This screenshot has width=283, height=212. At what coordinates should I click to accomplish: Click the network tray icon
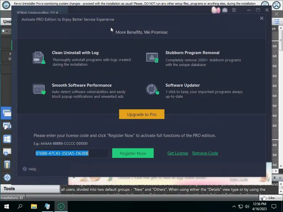(x=240, y=206)
